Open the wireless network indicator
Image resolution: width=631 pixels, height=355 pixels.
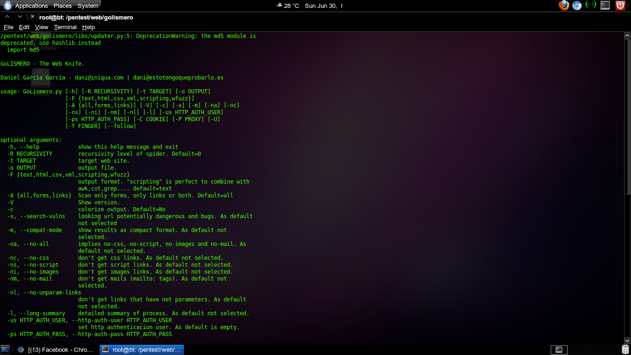click(590, 5)
